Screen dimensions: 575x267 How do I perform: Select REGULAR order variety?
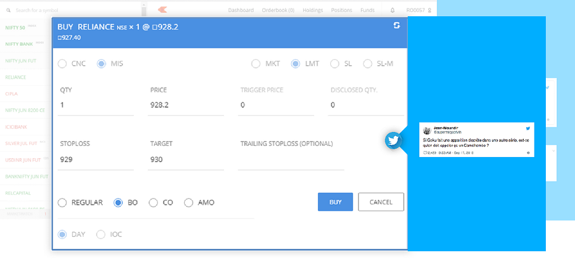pyautogui.click(x=62, y=202)
